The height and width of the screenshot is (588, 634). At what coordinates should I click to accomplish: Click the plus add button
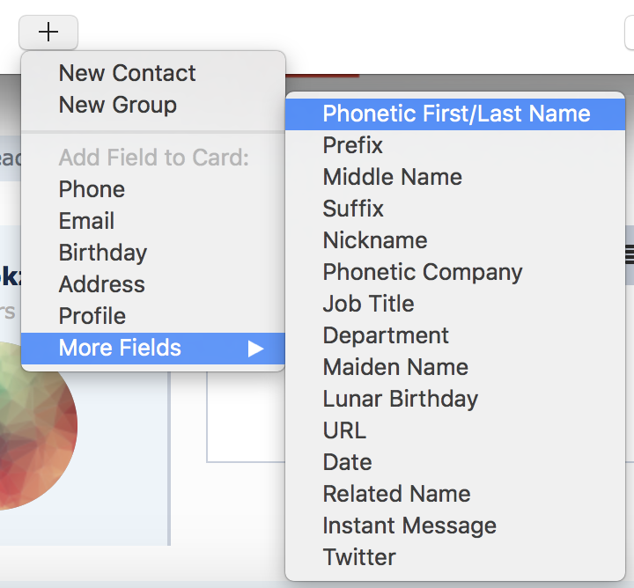(x=48, y=33)
